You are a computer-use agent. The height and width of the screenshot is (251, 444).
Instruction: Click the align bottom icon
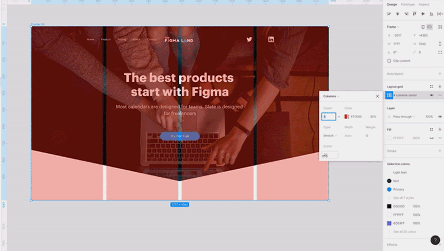click(431, 14)
